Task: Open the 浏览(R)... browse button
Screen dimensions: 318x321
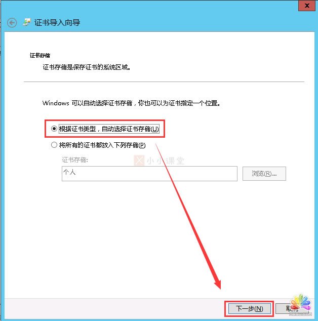Action: [x=264, y=174]
